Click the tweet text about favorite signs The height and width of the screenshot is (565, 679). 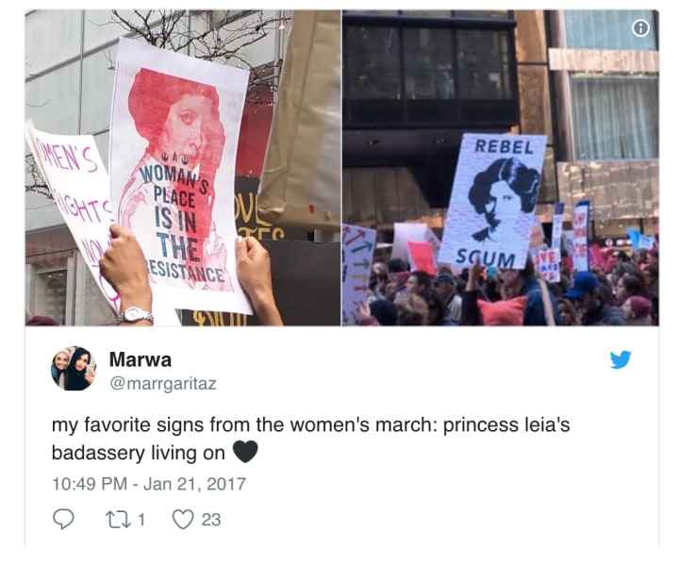click(310, 439)
